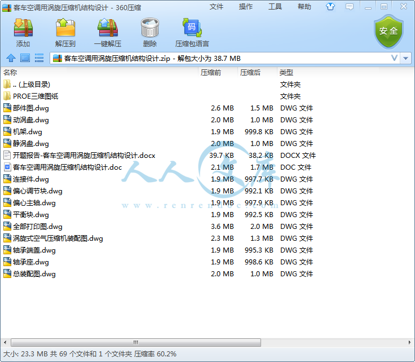Click the 一键解压 (One-click extract) icon
Image resolution: width=415 pixels, height=362 pixels.
tap(108, 28)
